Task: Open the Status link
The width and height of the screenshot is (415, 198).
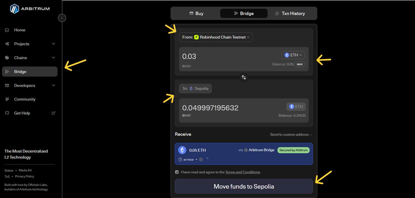Action: pyautogui.click(x=9, y=170)
